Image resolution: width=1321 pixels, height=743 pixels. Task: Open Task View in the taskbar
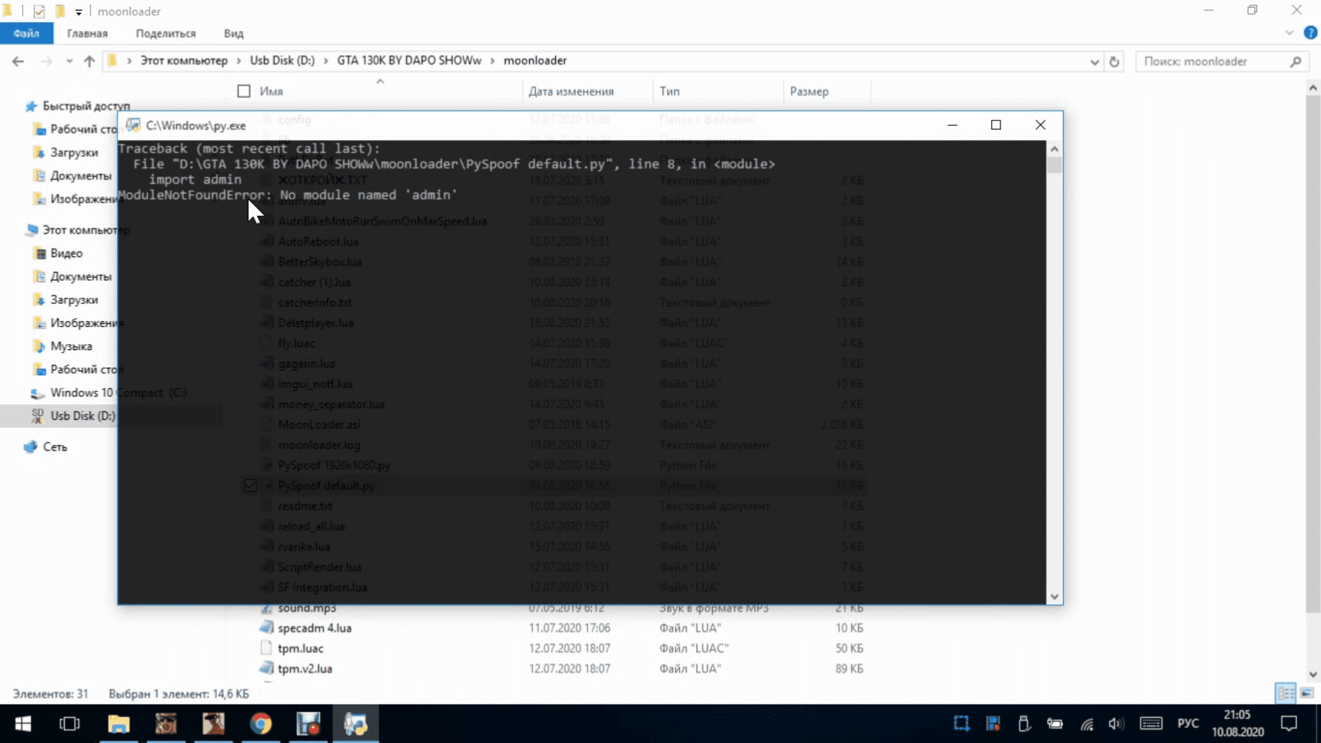[69, 724]
